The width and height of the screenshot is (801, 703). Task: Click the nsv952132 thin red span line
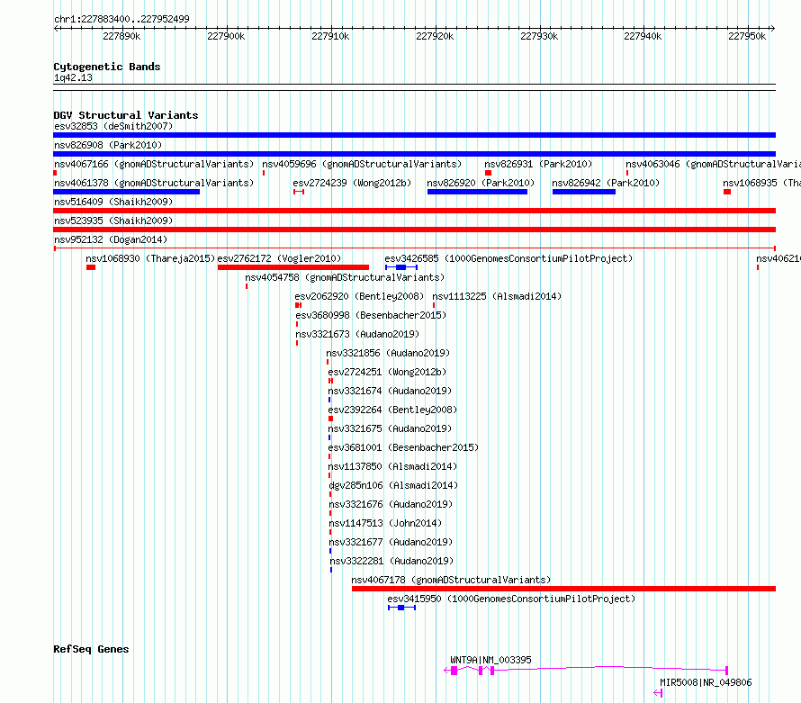pyautogui.click(x=414, y=248)
